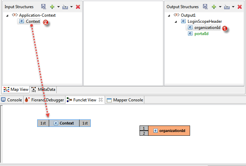This screenshot has height=166, width=246.
Task: Click input port 2 of the organizationId funclet
Action: [144, 133]
